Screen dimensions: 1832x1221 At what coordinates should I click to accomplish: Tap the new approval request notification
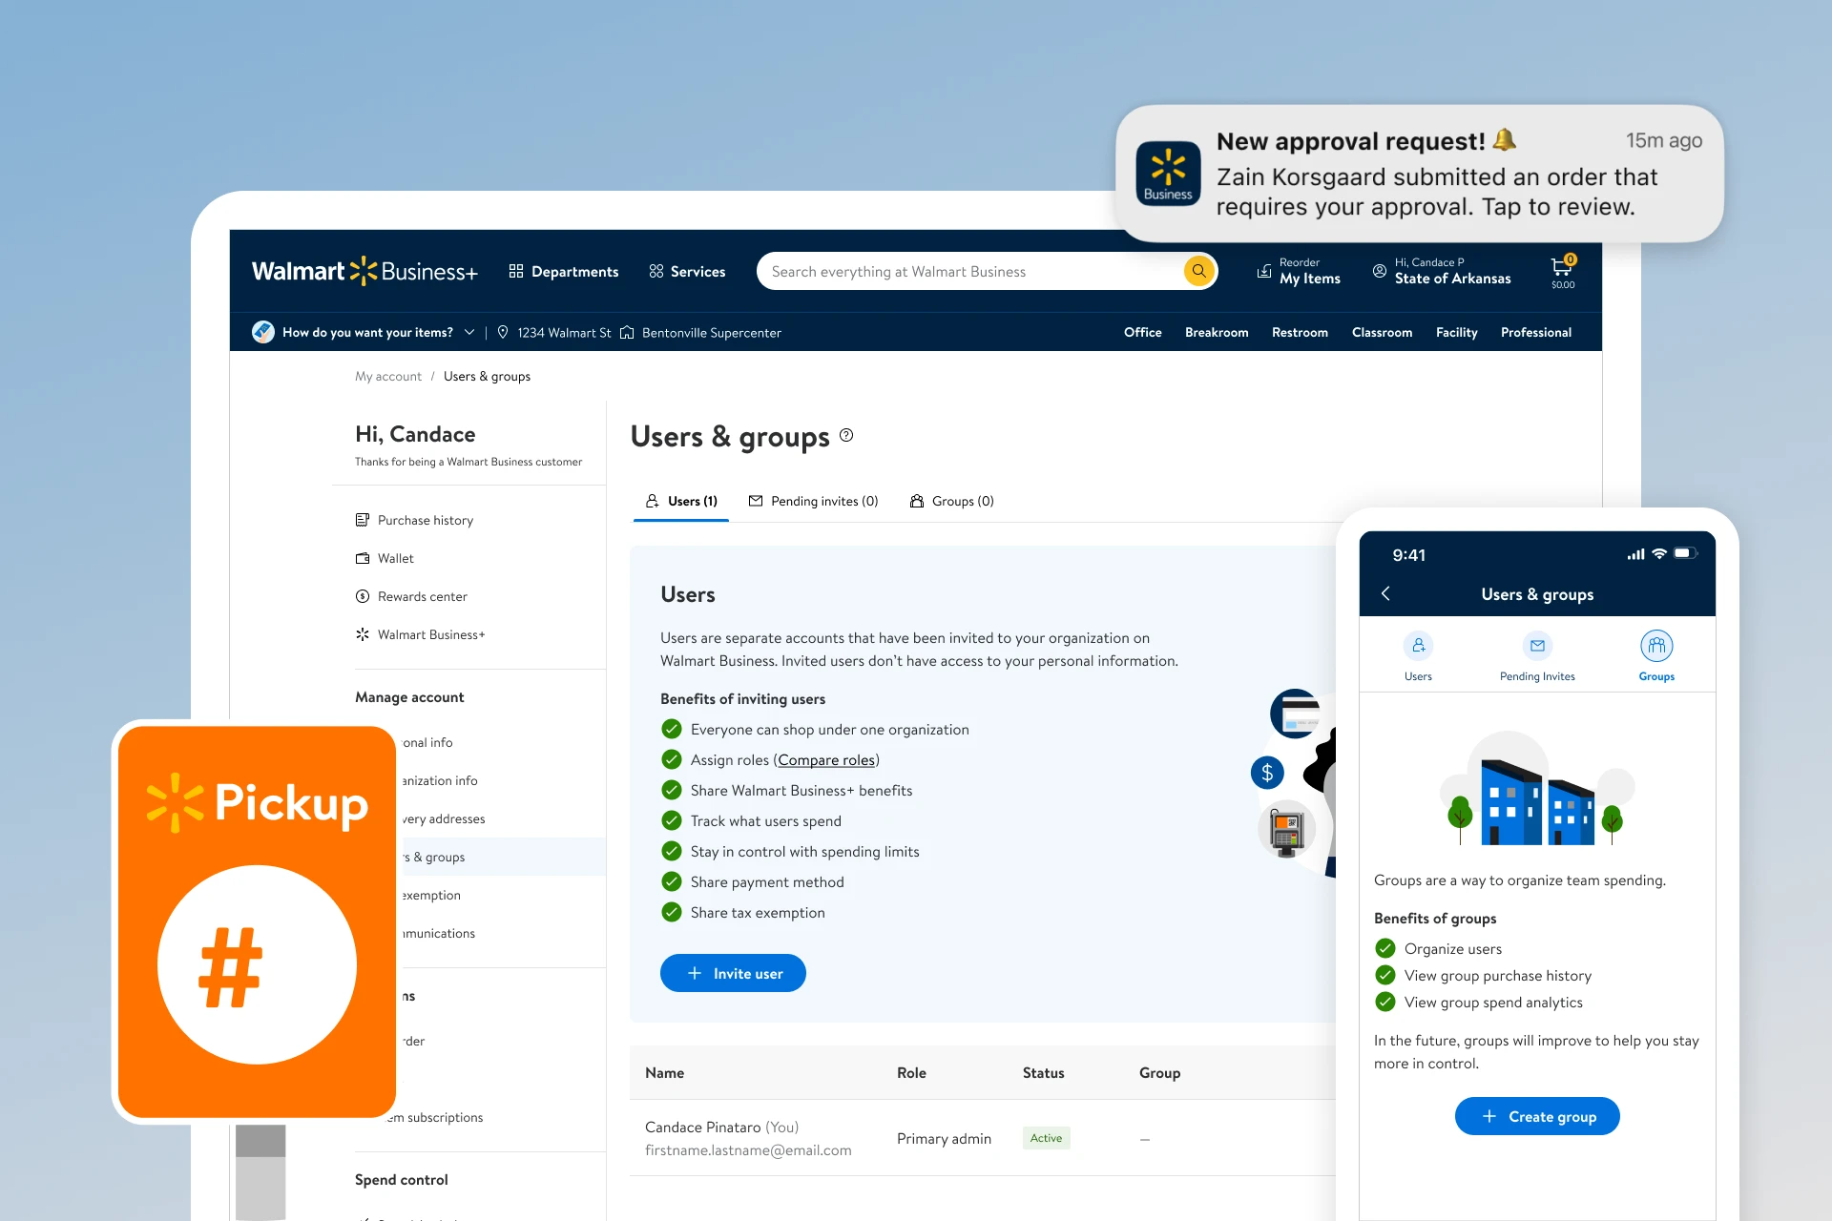point(1419,174)
